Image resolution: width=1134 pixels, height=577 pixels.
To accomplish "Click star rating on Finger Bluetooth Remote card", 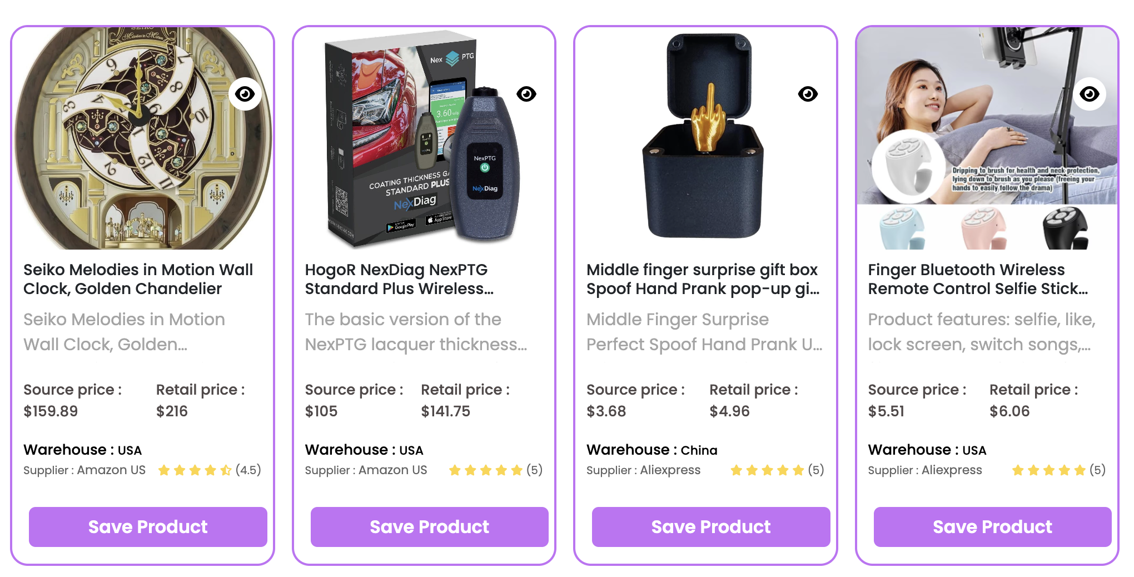I will click(1058, 470).
